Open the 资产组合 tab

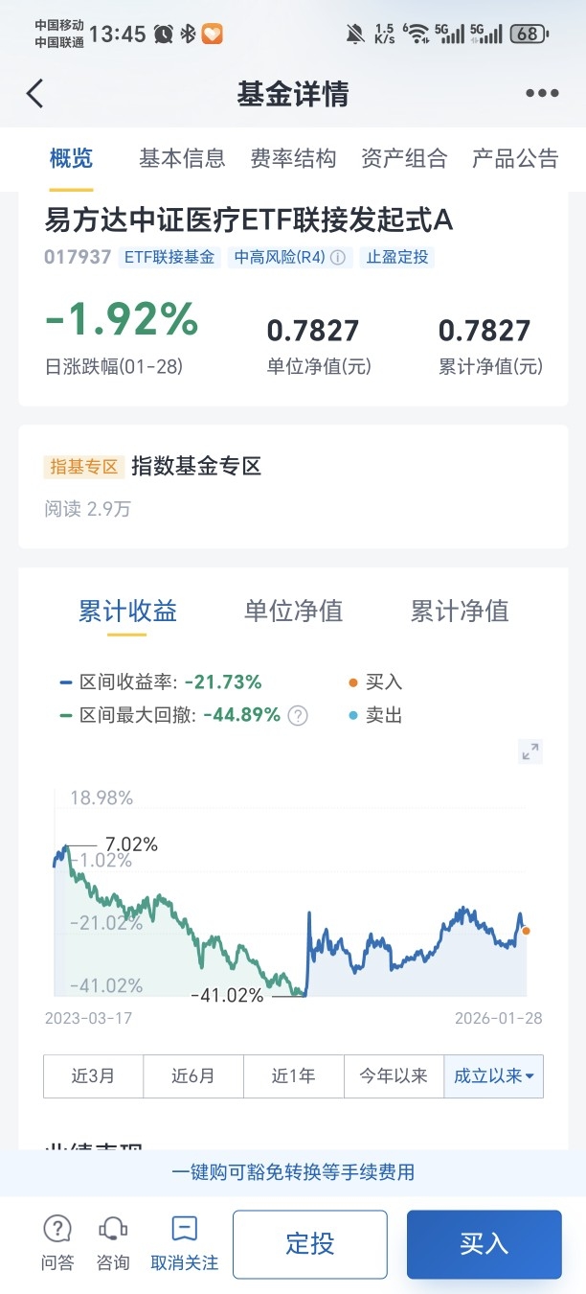pyautogui.click(x=404, y=158)
